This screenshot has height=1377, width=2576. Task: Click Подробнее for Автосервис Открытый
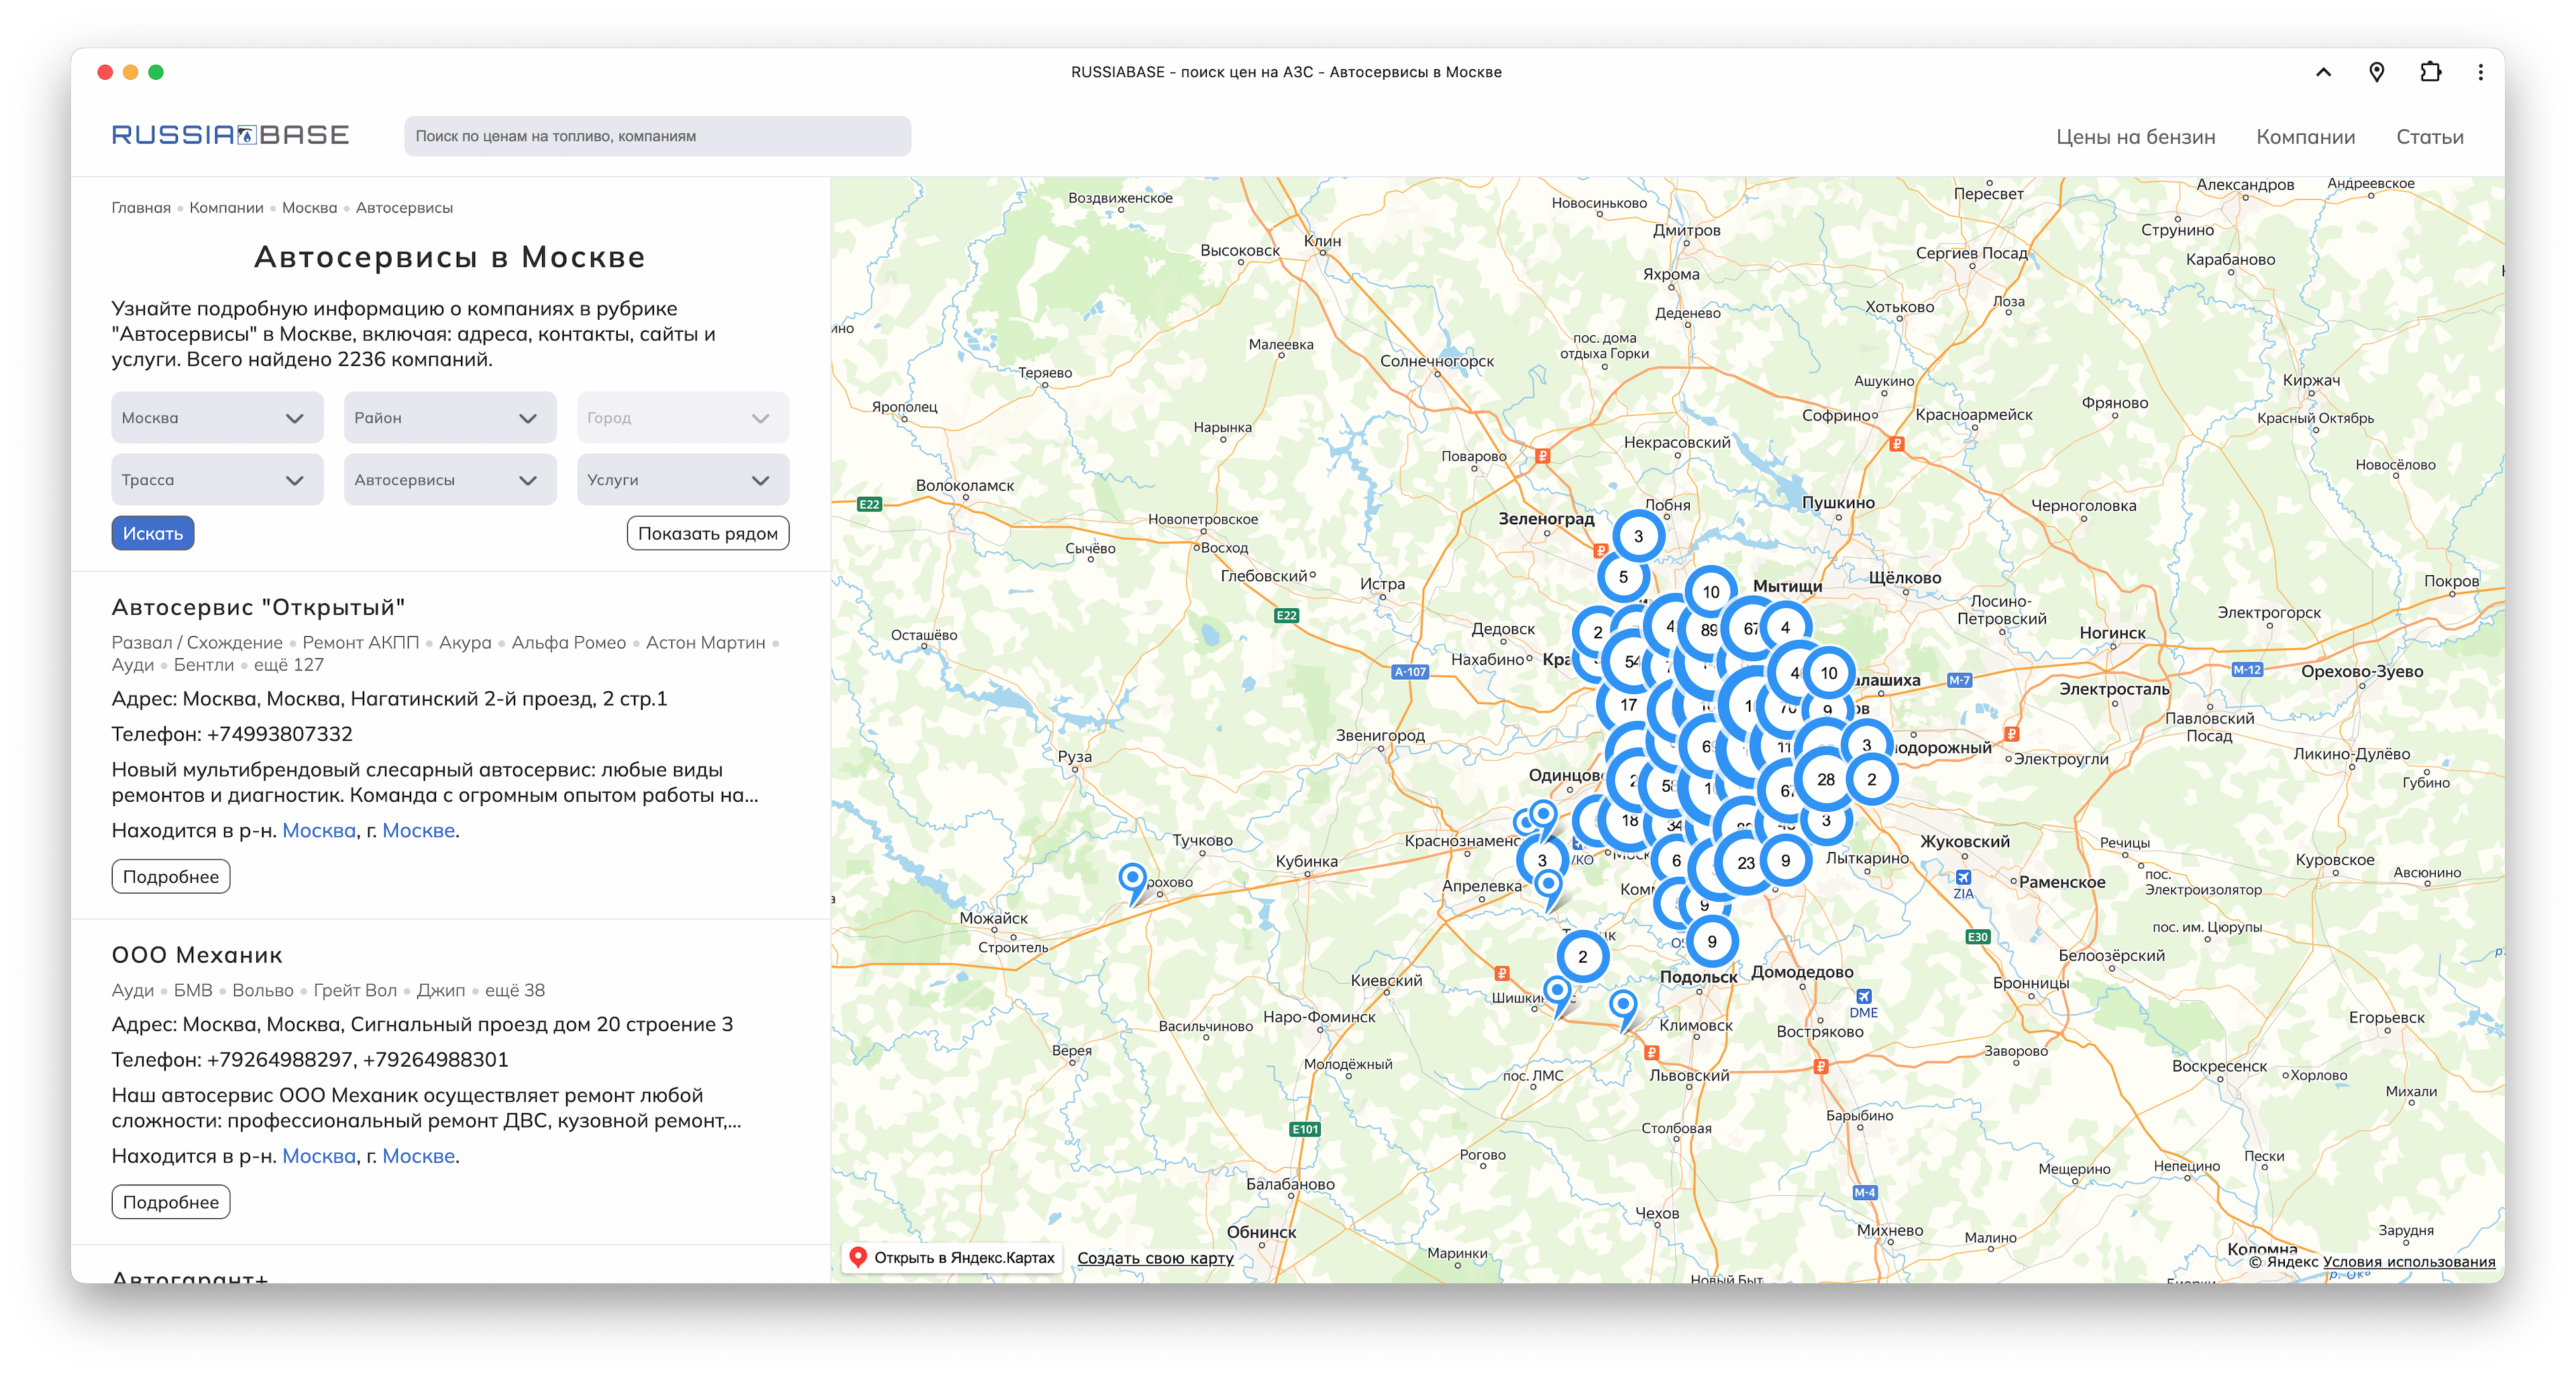tap(170, 876)
